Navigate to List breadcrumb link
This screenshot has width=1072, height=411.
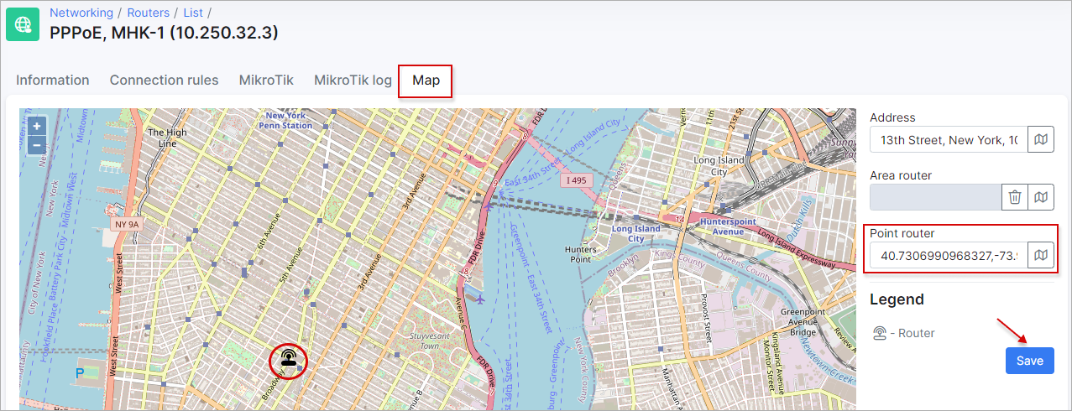(x=193, y=13)
